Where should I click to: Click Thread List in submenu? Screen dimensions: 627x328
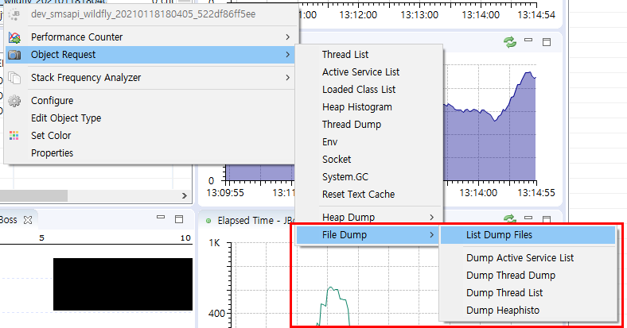[368, 55]
